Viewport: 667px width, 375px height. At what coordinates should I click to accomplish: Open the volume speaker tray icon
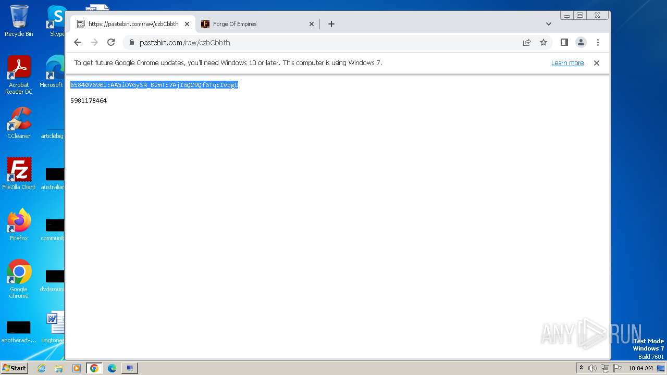coord(592,368)
